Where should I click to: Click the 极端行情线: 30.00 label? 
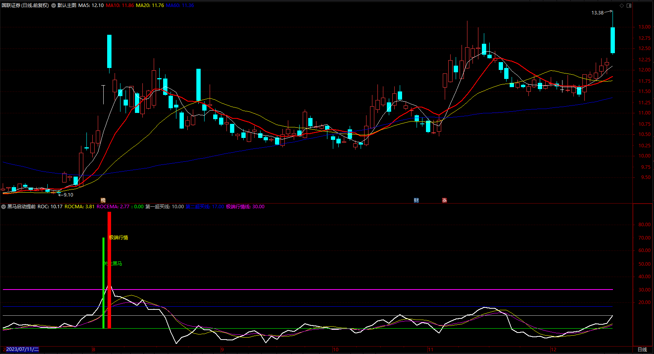245,207
